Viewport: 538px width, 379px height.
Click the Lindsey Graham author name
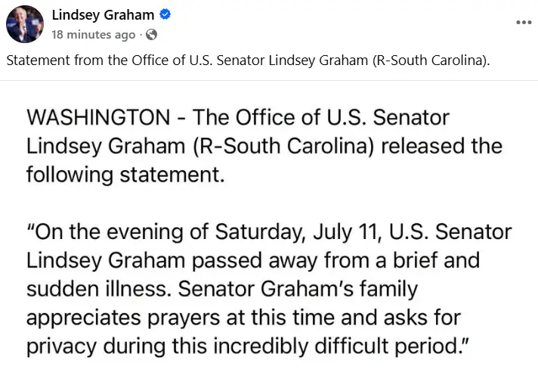(103, 15)
